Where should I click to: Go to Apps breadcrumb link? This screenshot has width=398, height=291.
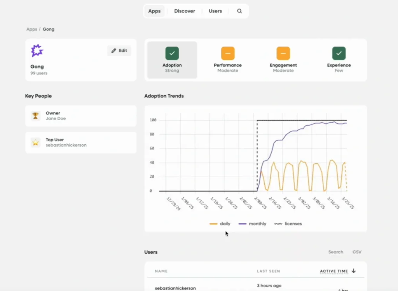point(32,29)
